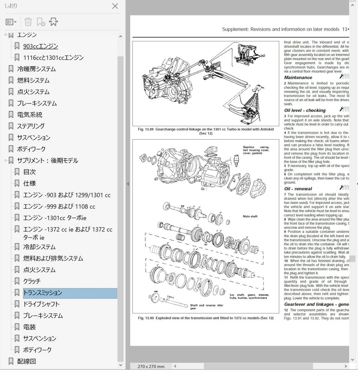Click the Oil - renewal heading text
Viewport: 358px width, 373px height.
click(298, 189)
